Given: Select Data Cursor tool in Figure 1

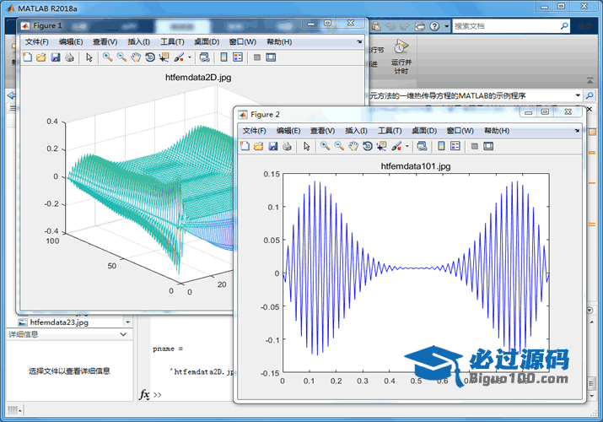Looking at the screenshot, I should coord(164,57).
